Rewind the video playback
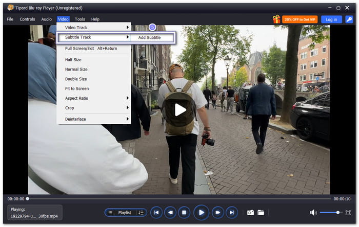The width and height of the screenshot is (359, 227). 170,213
